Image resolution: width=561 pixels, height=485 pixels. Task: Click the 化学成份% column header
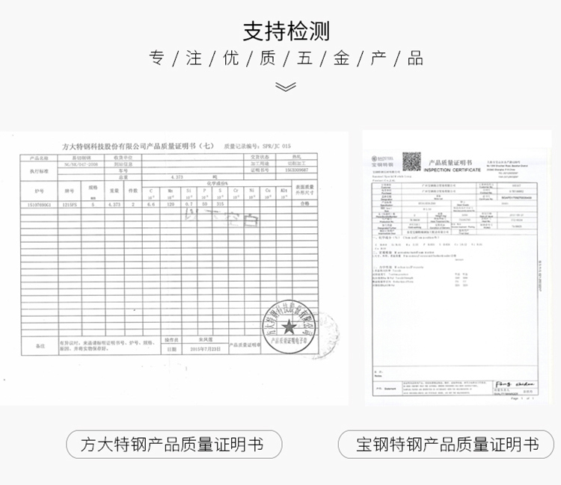(x=217, y=183)
